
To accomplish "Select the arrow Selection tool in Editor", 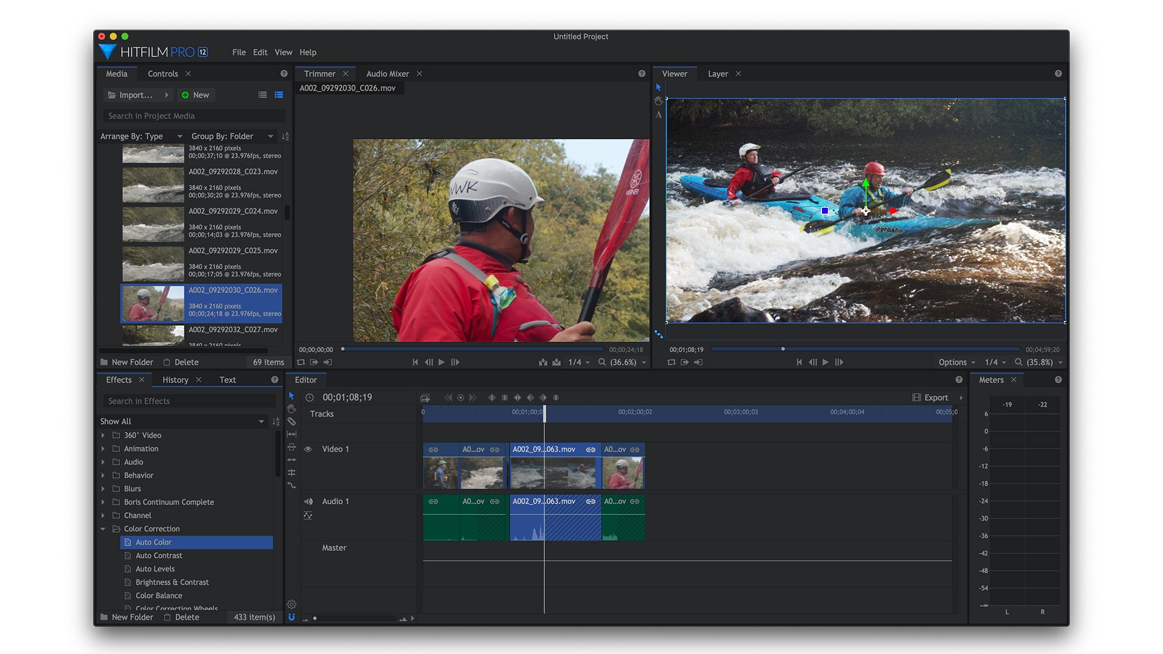I will coord(291,395).
